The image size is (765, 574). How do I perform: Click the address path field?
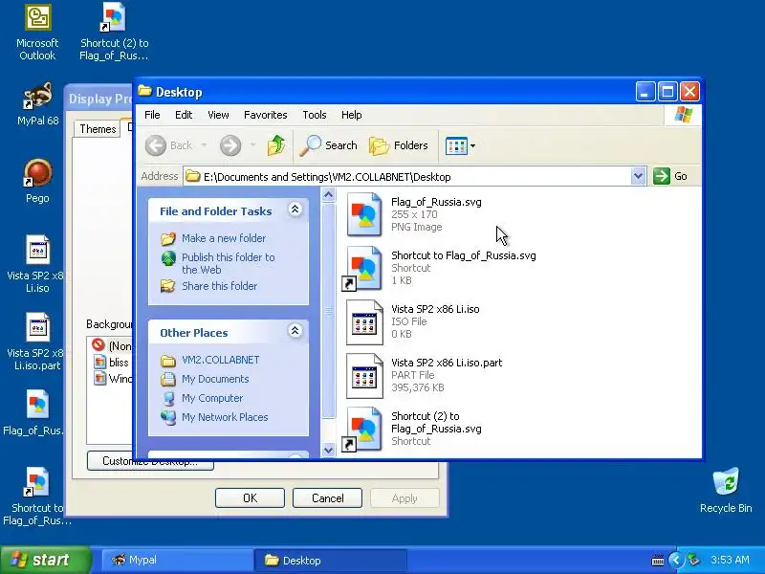tap(408, 177)
